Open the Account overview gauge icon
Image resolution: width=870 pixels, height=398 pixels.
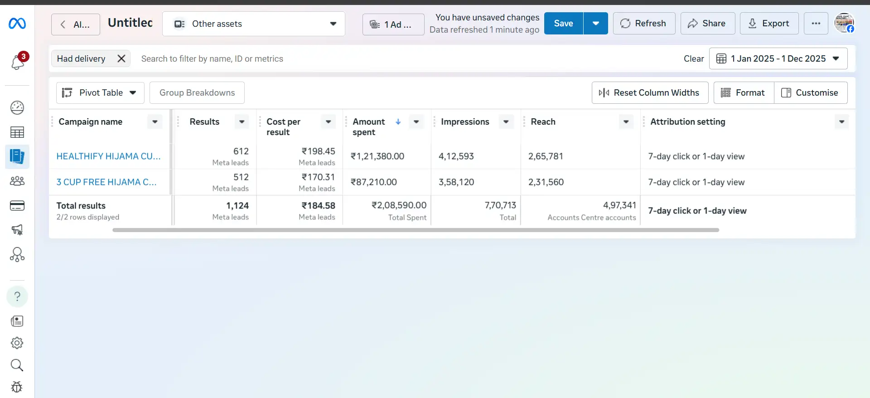[17, 107]
